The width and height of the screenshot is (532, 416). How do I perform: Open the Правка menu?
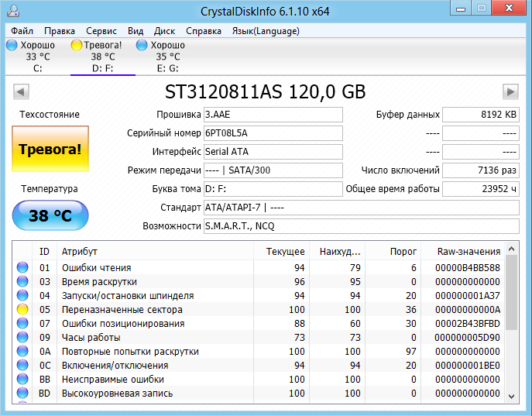pos(60,31)
